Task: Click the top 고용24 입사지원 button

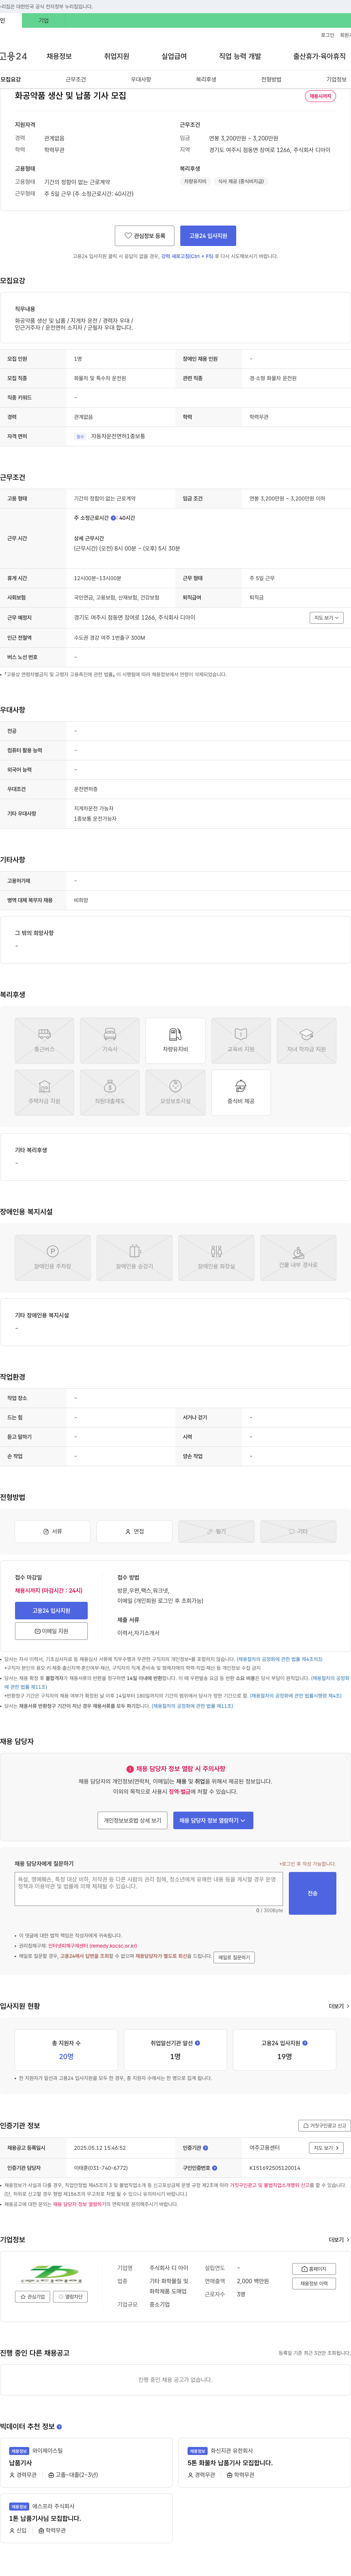Action: click(x=208, y=236)
